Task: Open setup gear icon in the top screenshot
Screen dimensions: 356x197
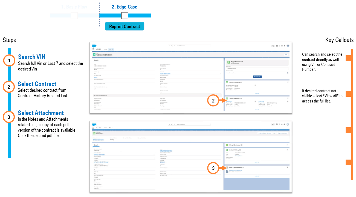Action: 282,46
